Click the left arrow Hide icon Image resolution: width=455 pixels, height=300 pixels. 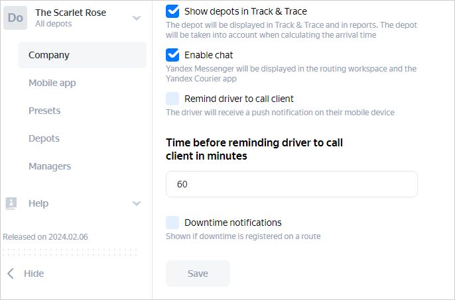(11, 274)
